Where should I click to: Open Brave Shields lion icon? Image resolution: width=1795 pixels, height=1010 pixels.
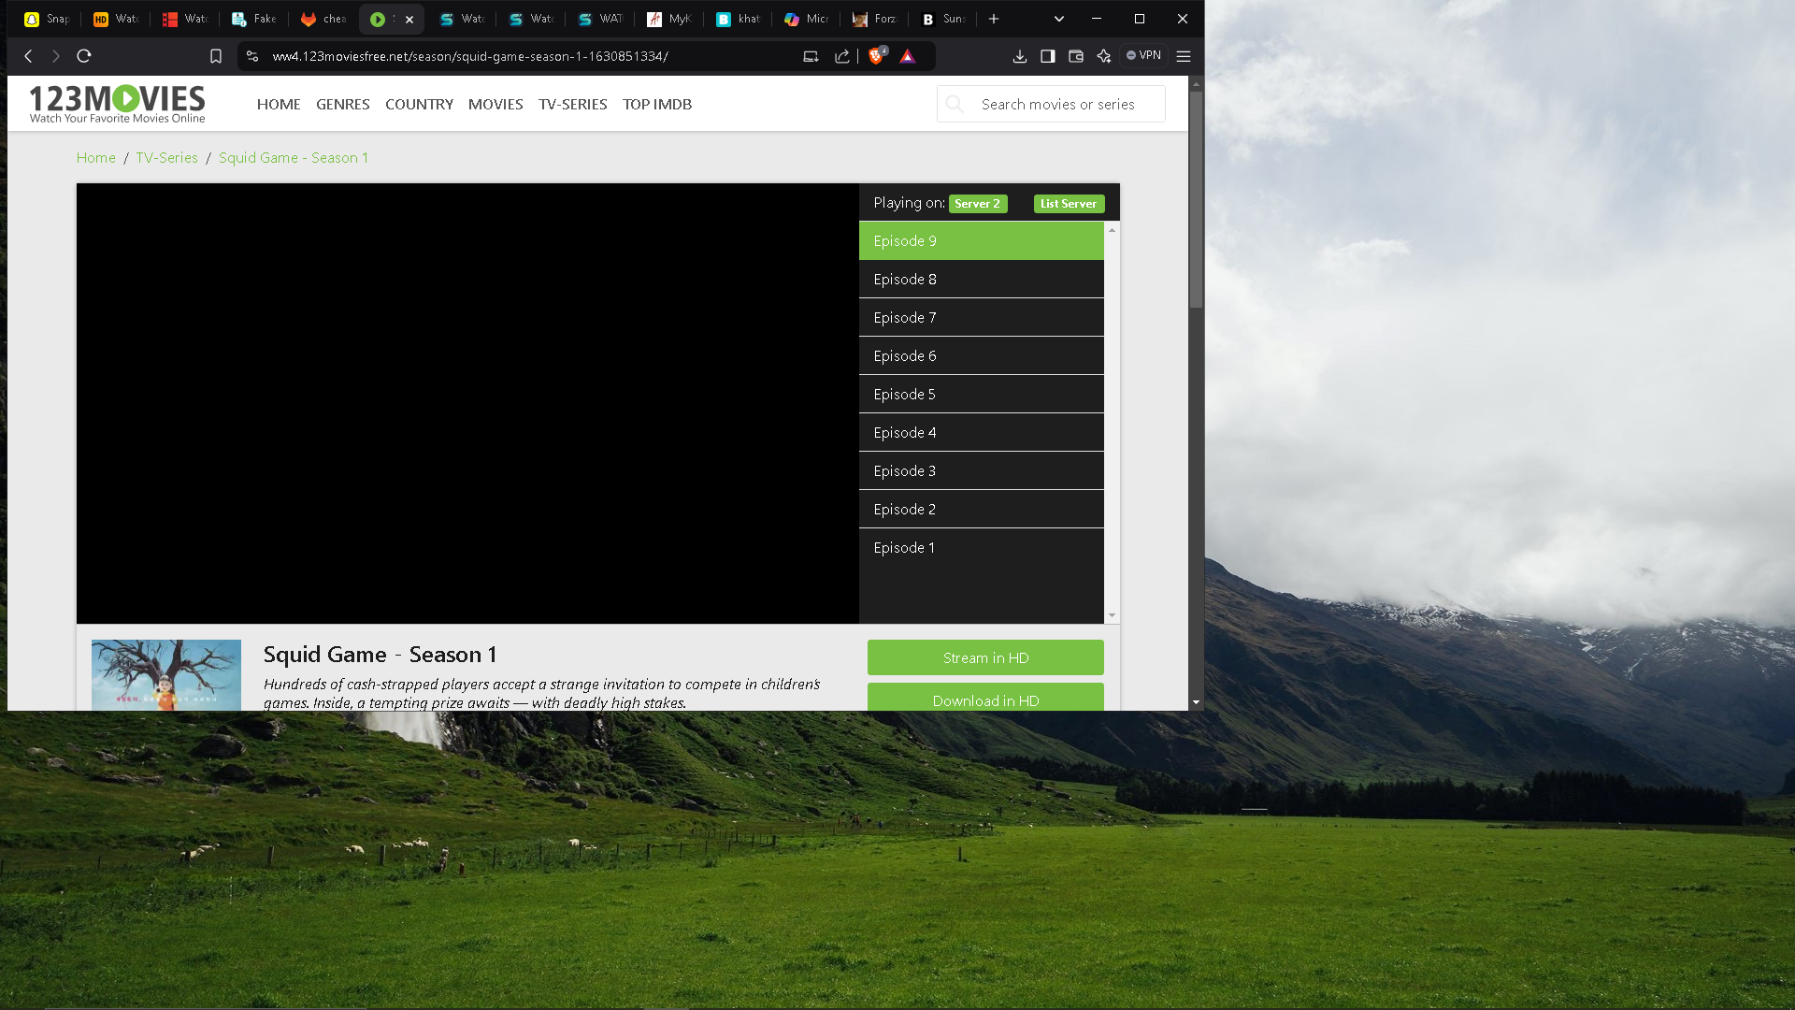coord(876,56)
